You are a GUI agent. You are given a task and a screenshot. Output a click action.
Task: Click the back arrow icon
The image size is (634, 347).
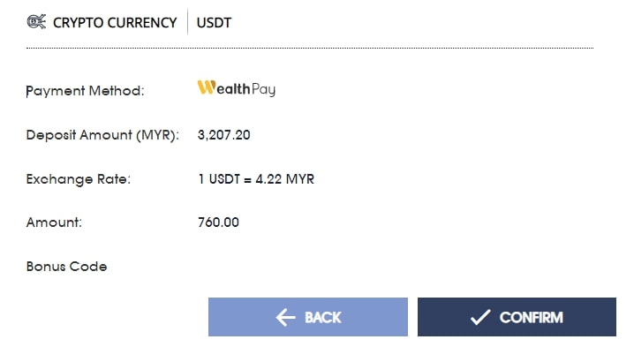[x=286, y=318]
